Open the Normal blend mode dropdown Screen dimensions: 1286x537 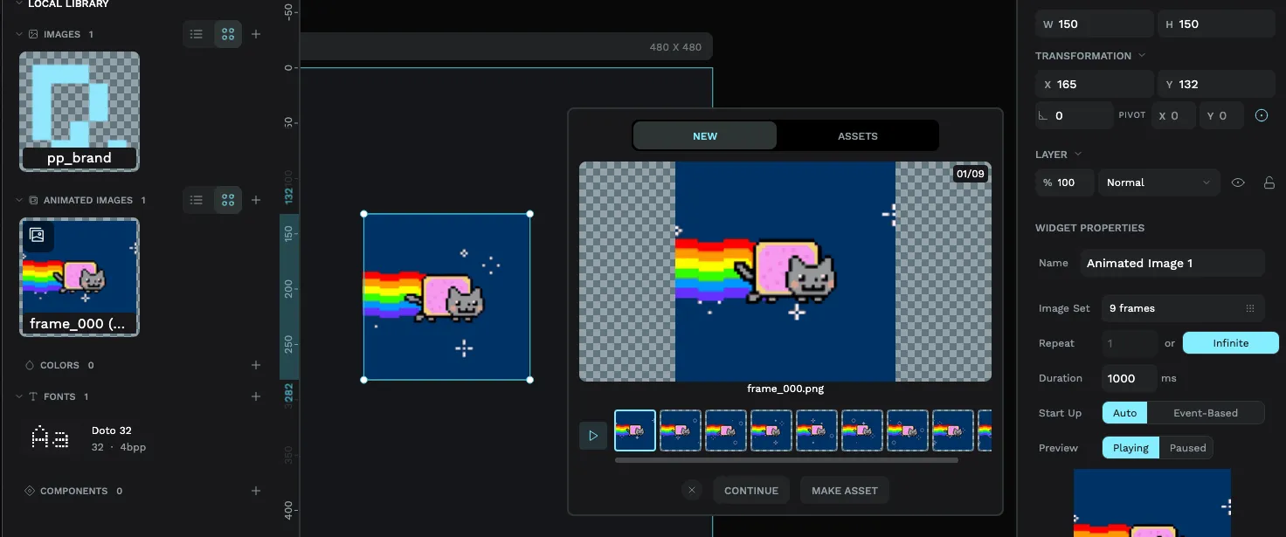pyautogui.click(x=1158, y=182)
